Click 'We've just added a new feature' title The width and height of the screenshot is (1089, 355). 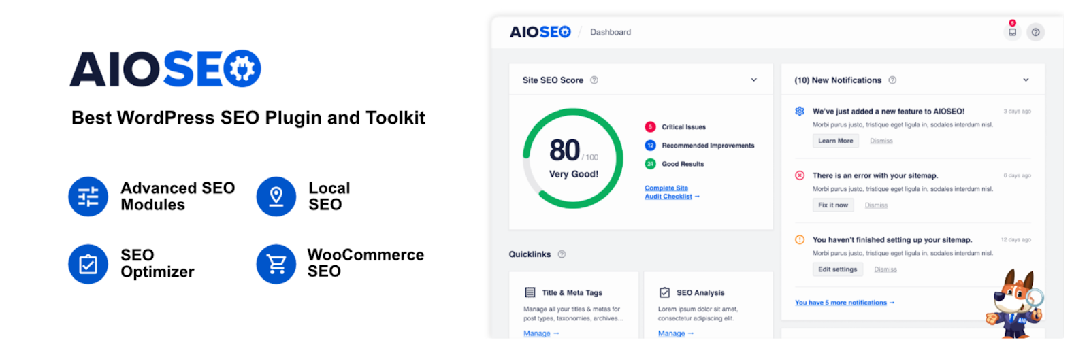click(888, 112)
